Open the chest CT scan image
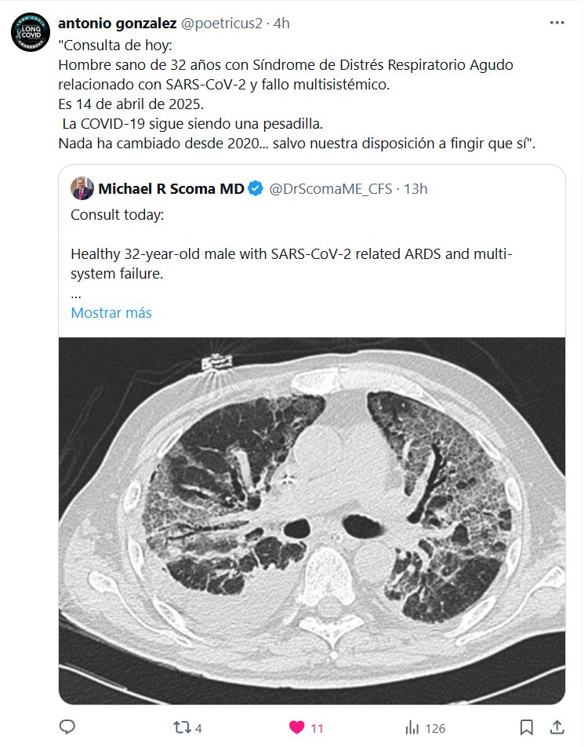 (312, 518)
